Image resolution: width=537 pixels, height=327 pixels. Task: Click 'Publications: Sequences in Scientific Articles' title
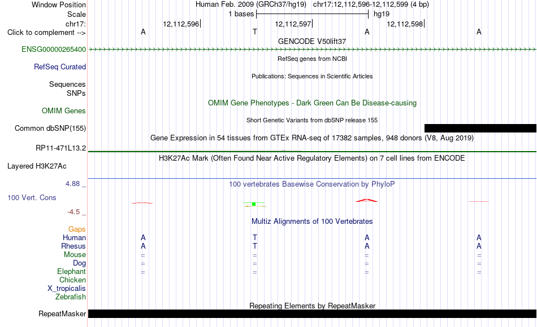(x=312, y=76)
